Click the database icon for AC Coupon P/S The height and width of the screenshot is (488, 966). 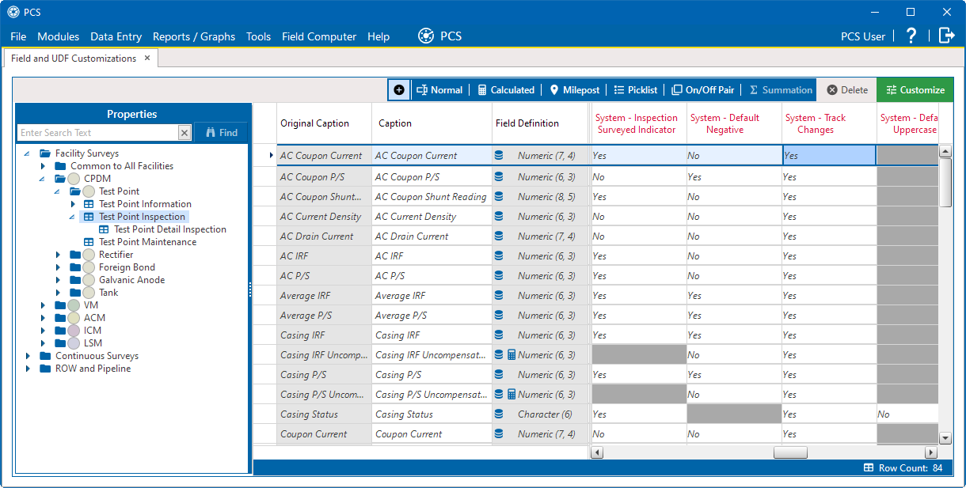(499, 176)
